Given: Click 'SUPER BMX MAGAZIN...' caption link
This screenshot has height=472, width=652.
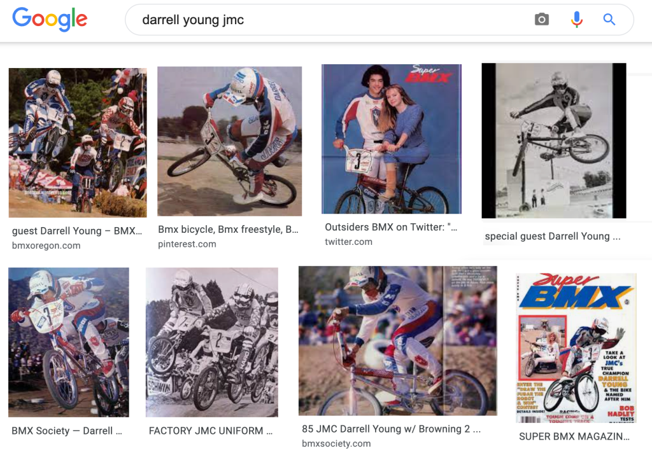Looking at the screenshot, I should [574, 436].
